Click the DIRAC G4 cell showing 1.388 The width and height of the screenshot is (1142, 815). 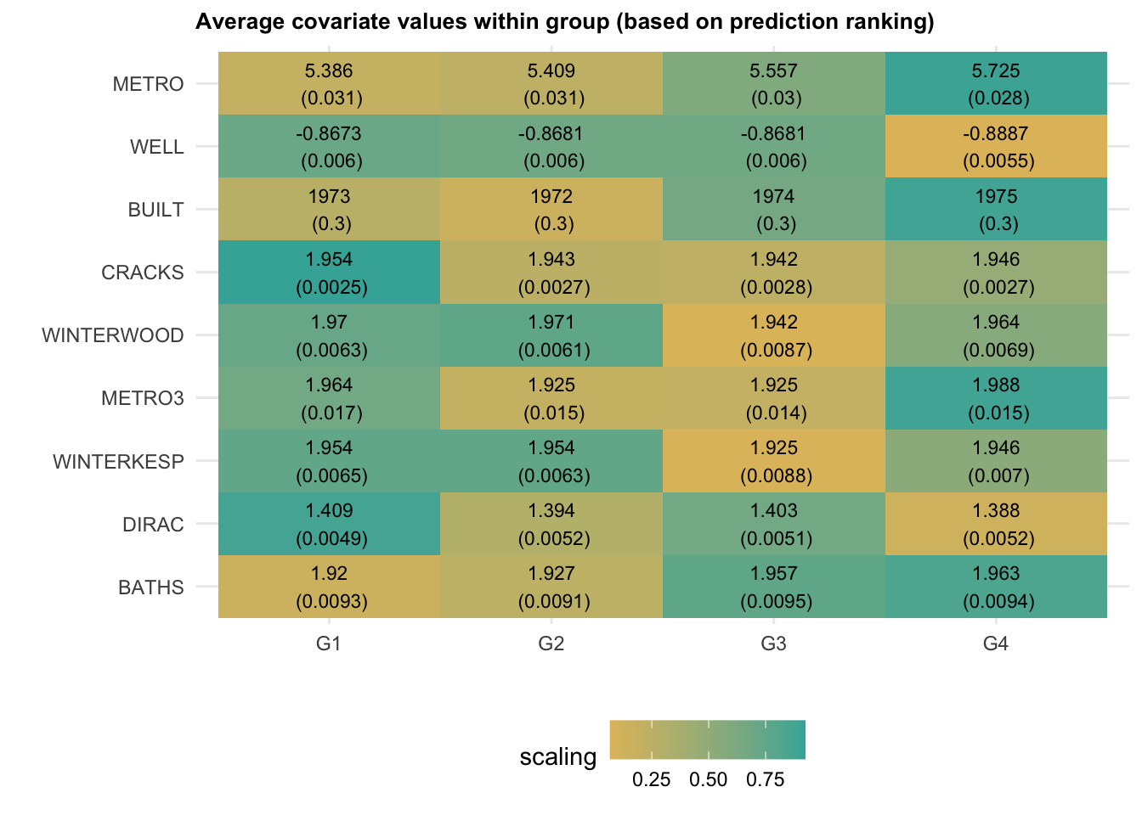point(996,524)
